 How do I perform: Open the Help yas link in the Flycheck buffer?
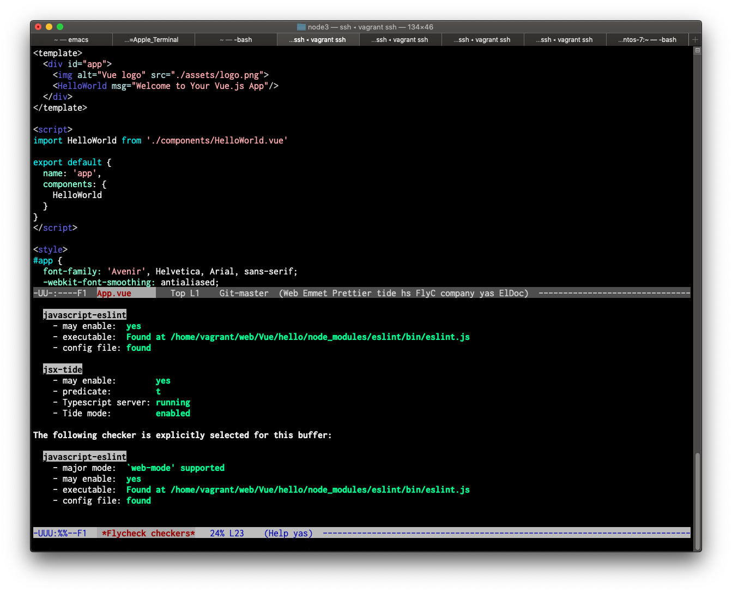[x=288, y=533]
